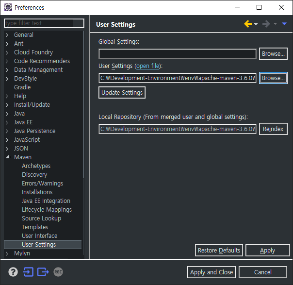
Task: Click the REC record icon
Action: [x=58, y=272]
